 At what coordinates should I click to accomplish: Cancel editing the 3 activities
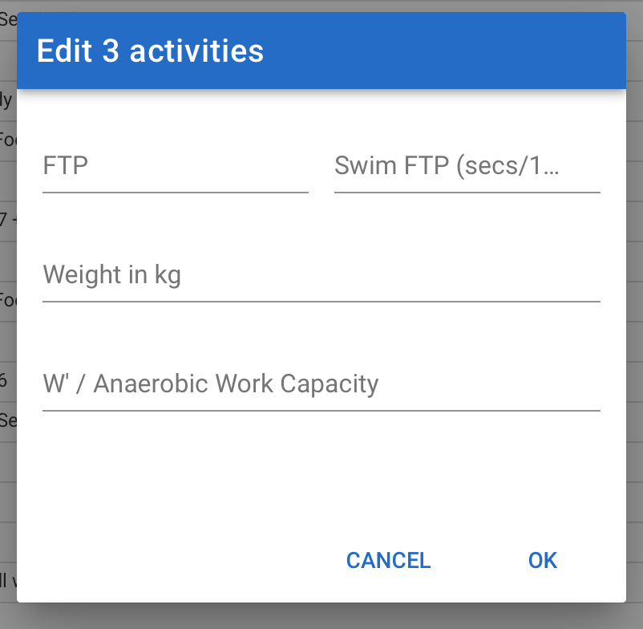pyautogui.click(x=388, y=561)
